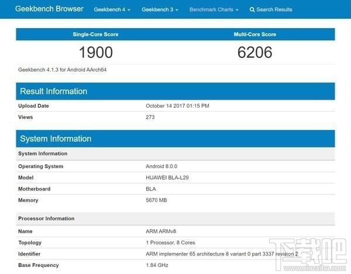Select the memory value 5670 MB
351x274 pixels.
point(156,200)
